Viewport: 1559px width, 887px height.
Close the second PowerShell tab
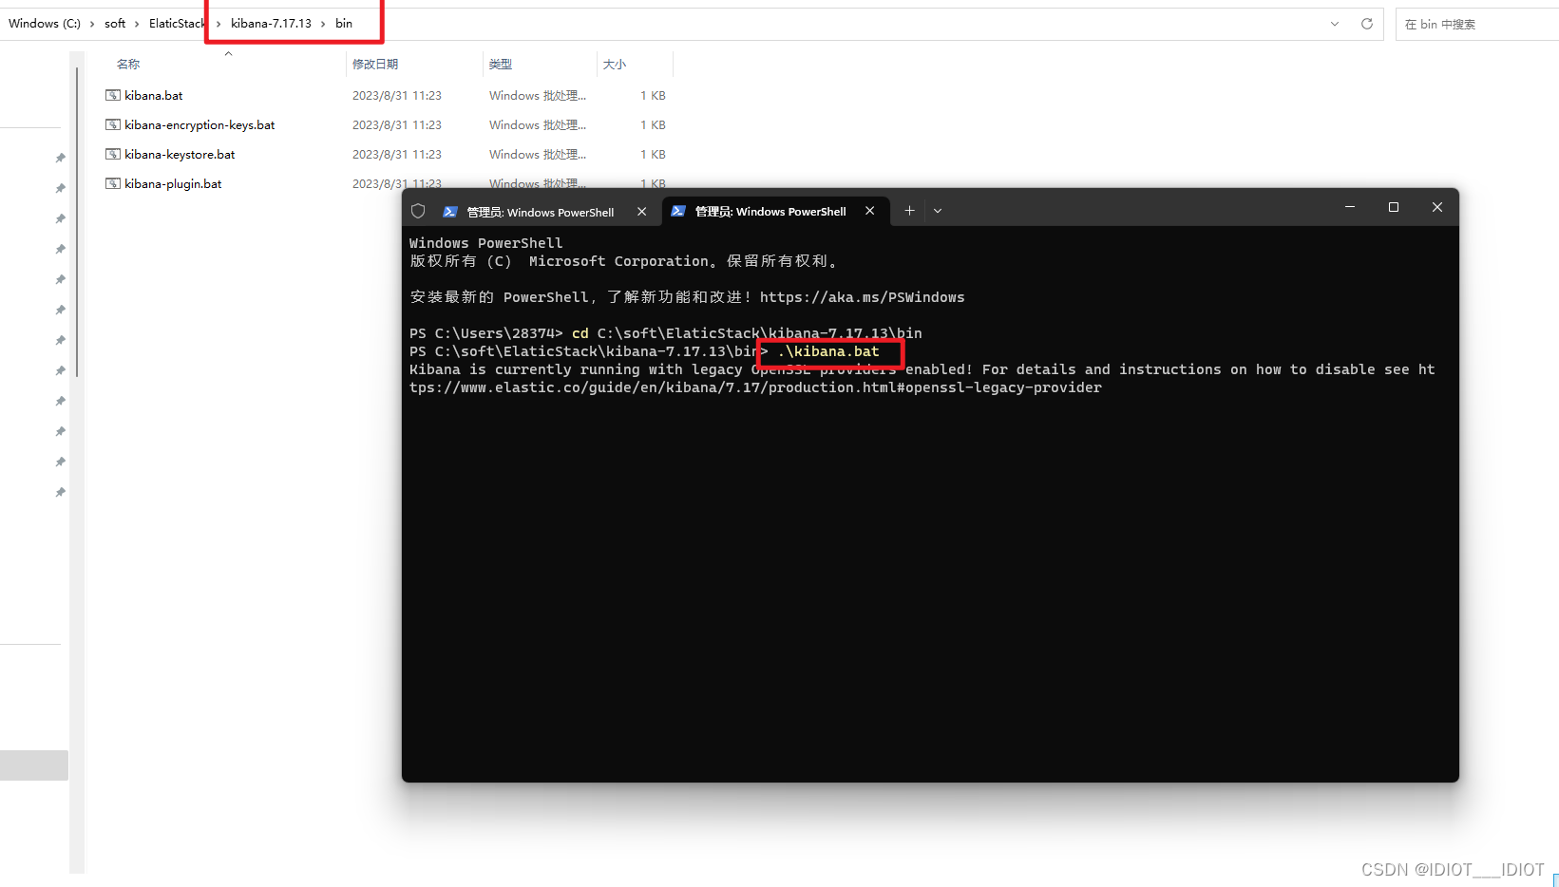[x=870, y=211]
